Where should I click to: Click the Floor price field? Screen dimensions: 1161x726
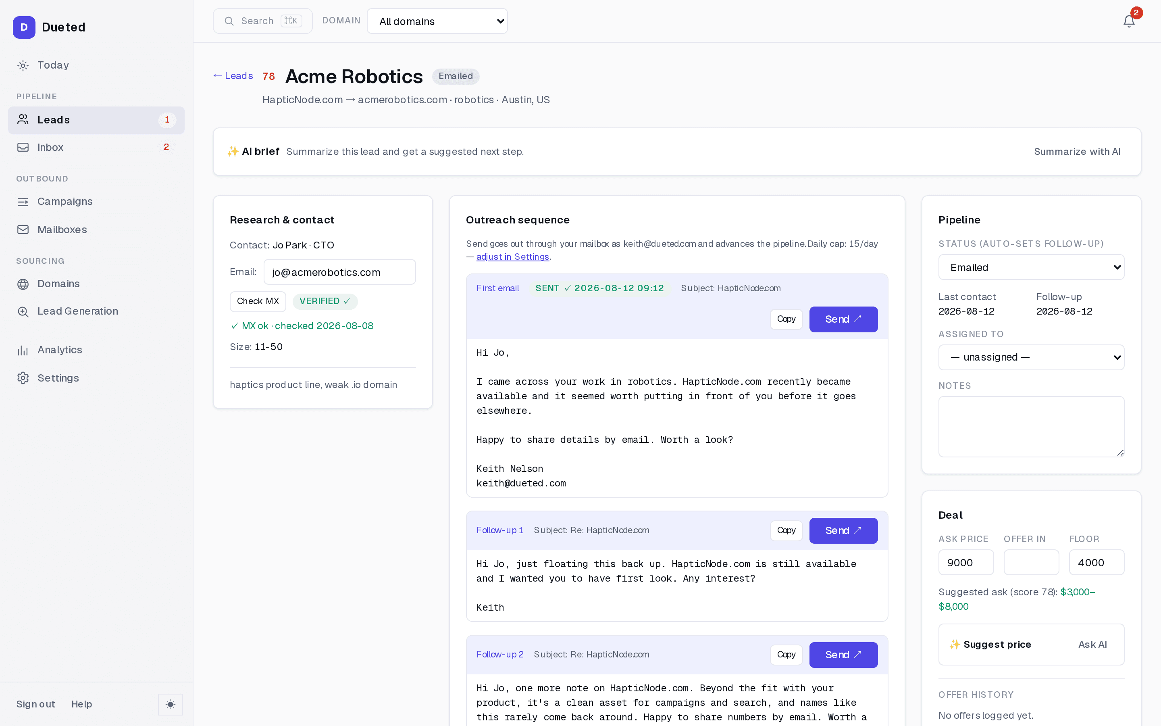pos(1096,563)
